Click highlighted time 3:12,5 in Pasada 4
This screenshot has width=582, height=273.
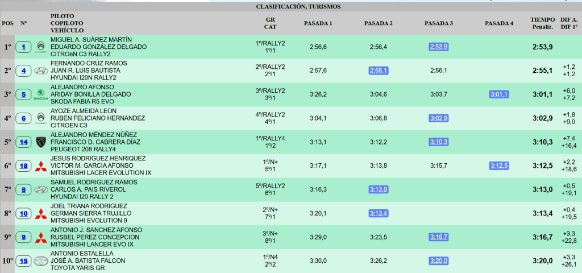pyautogui.click(x=499, y=166)
